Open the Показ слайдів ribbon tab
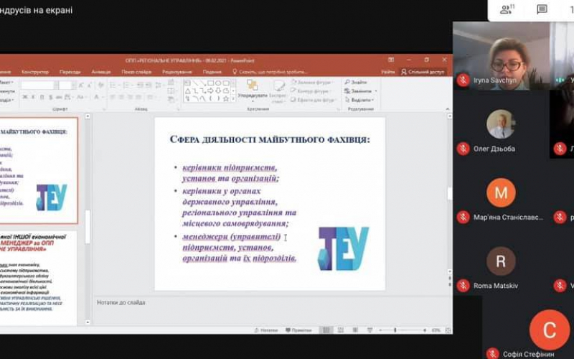Viewport: 574px width, 359px height. click(x=136, y=72)
